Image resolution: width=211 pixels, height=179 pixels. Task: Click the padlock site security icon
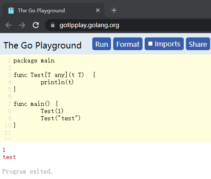coord(53,25)
